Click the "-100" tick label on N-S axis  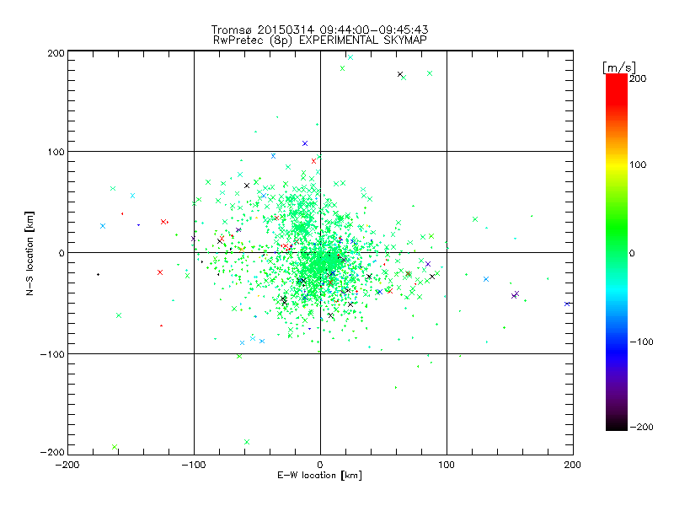(52, 354)
